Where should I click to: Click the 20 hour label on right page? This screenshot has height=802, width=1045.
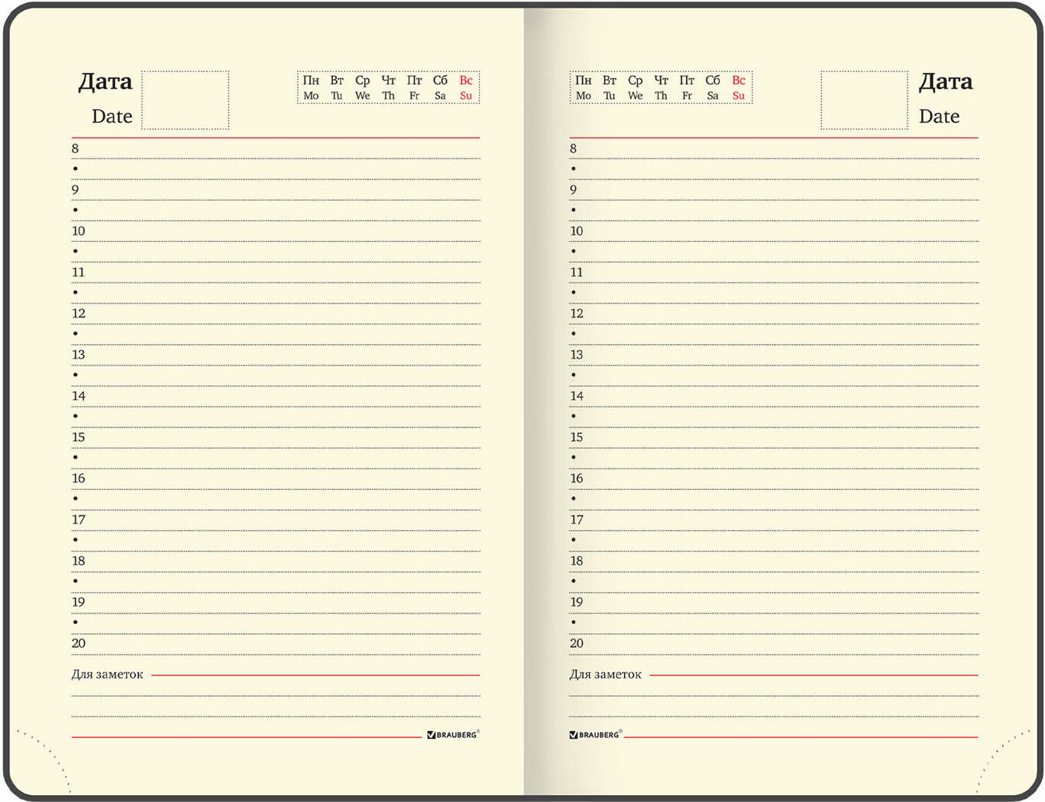click(x=577, y=643)
